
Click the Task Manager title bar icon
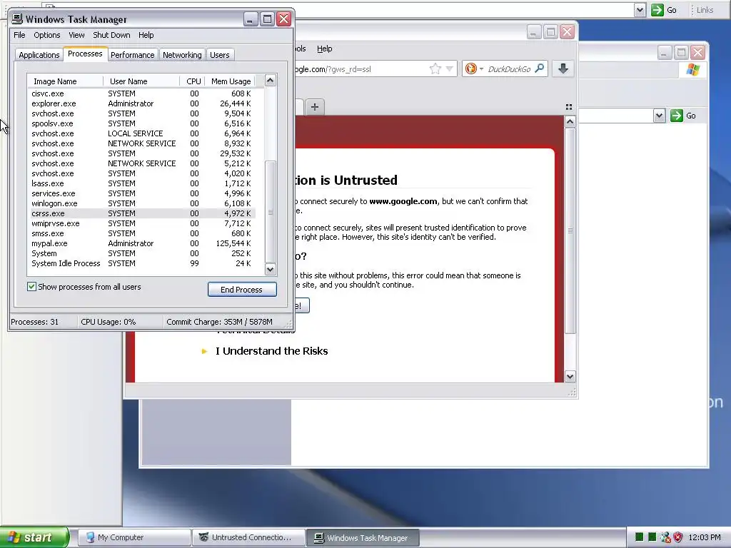17,19
